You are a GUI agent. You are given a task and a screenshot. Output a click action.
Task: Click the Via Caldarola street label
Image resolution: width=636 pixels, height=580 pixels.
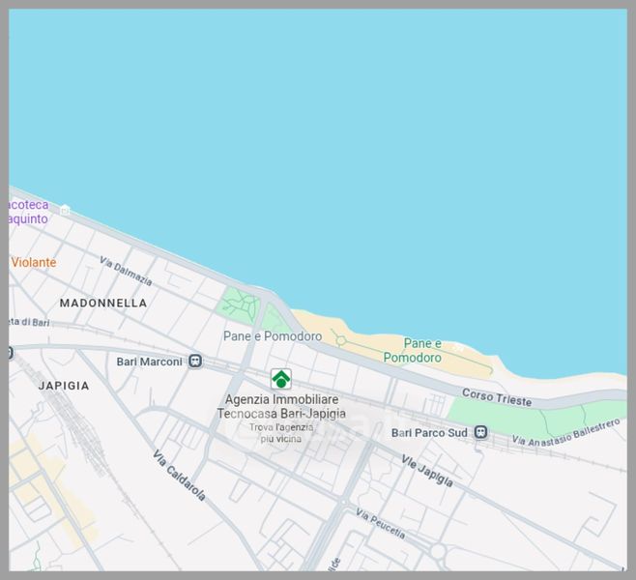click(180, 476)
